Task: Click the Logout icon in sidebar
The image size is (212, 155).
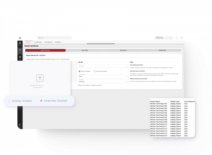Action: (20, 125)
